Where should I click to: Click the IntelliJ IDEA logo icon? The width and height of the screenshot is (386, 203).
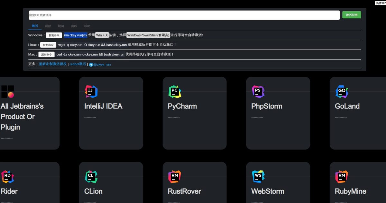pos(91,92)
